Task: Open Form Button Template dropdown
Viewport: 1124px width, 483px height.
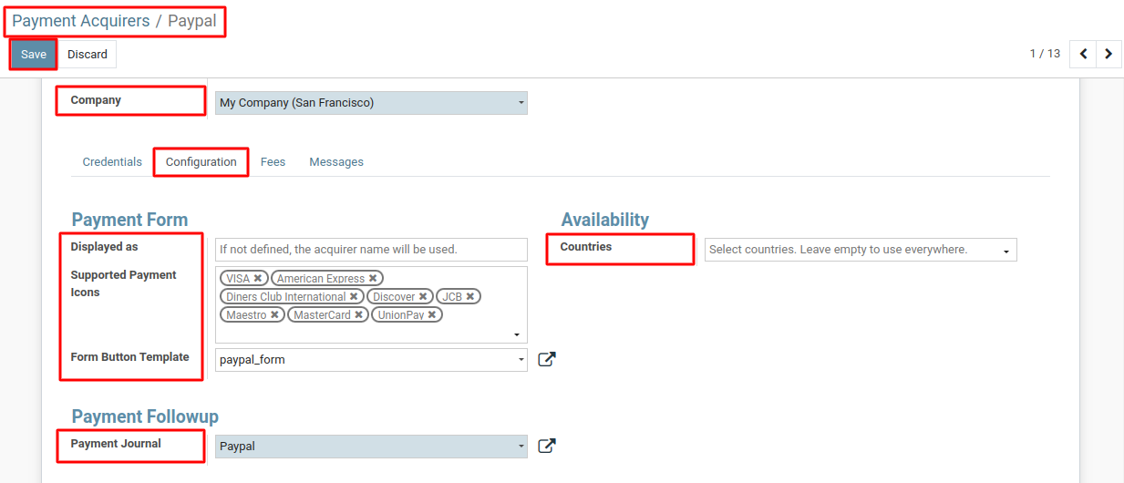Action: pyautogui.click(x=371, y=360)
